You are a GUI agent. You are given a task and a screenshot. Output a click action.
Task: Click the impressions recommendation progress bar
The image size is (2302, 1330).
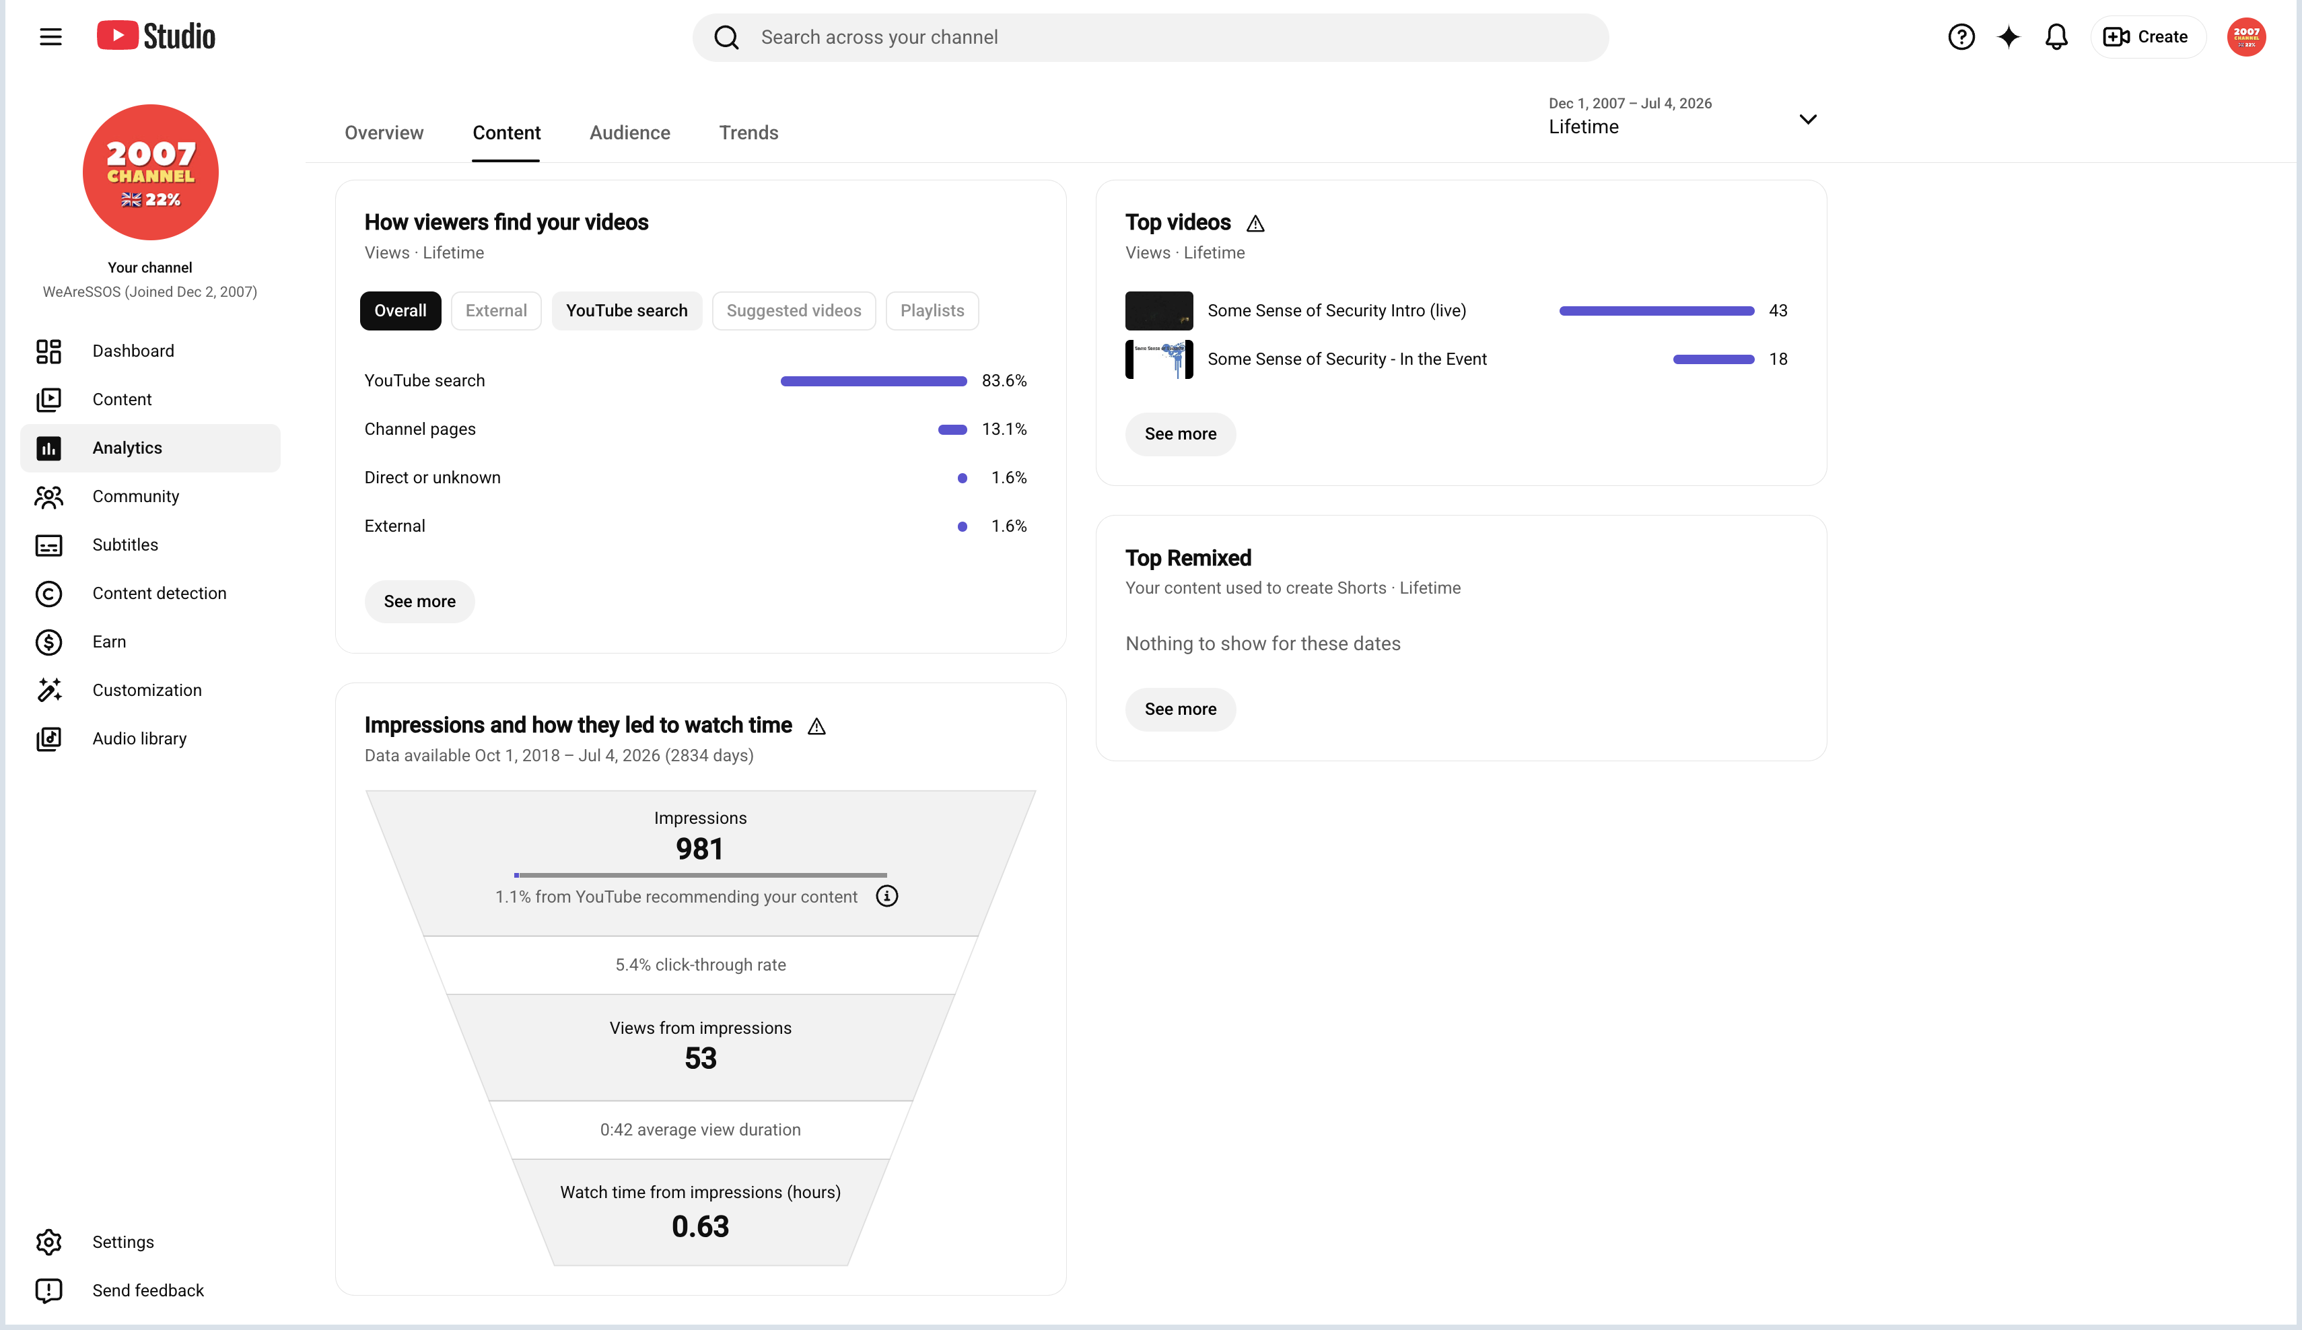[x=700, y=875]
